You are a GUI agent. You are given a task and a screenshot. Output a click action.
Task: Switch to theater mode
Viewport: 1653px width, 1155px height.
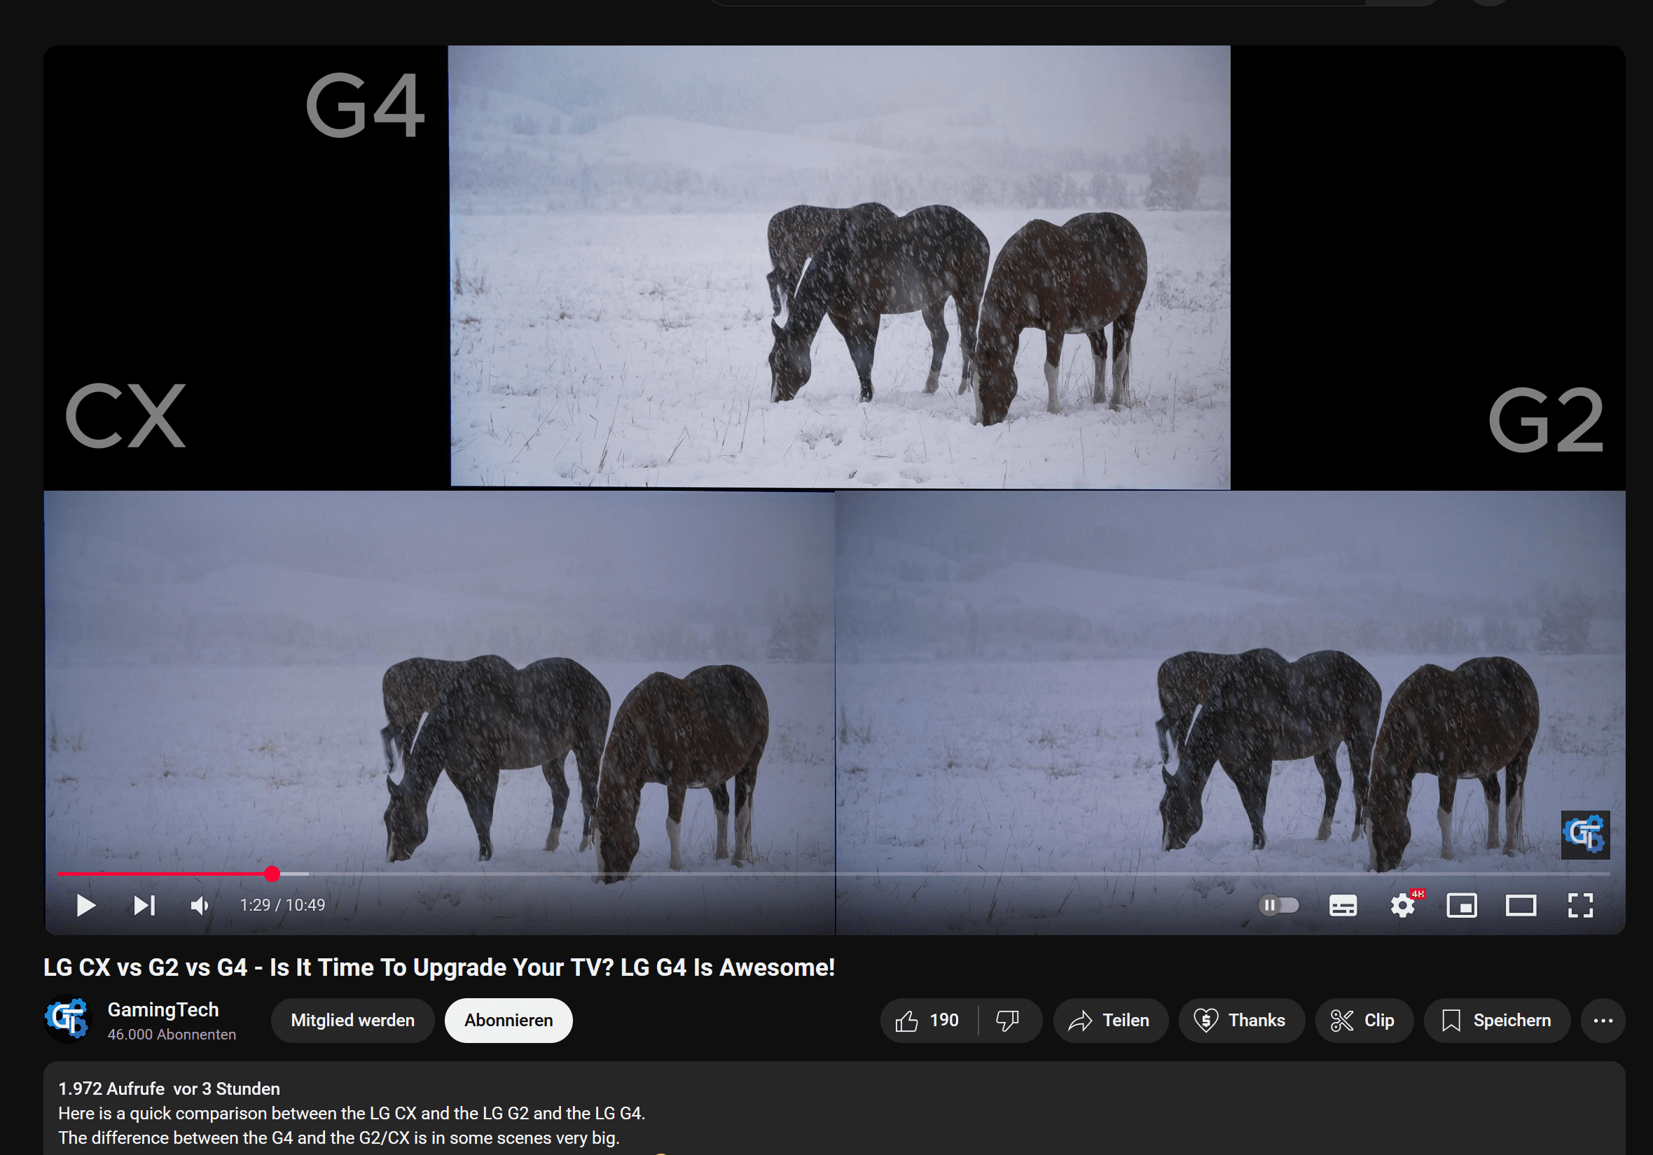1521,905
